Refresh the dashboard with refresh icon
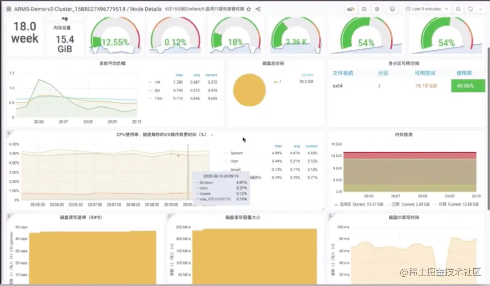 (470, 9)
